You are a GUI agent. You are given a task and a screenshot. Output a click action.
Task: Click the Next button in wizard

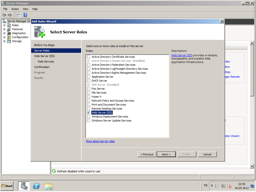coord(166,154)
